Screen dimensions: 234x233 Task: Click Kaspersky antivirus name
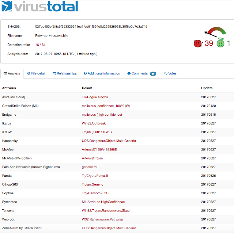pos(10,141)
